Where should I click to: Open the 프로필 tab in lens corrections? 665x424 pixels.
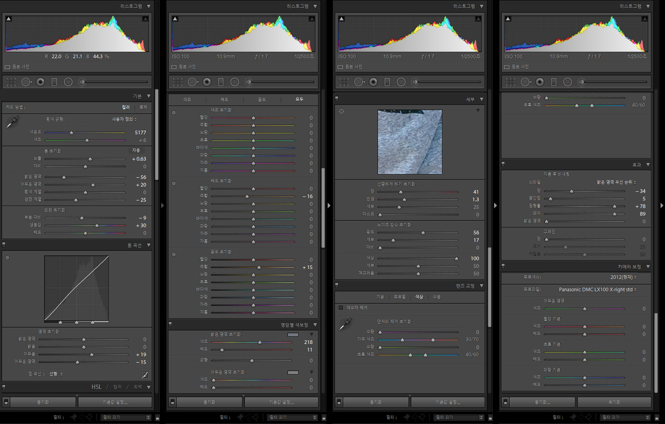399,297
